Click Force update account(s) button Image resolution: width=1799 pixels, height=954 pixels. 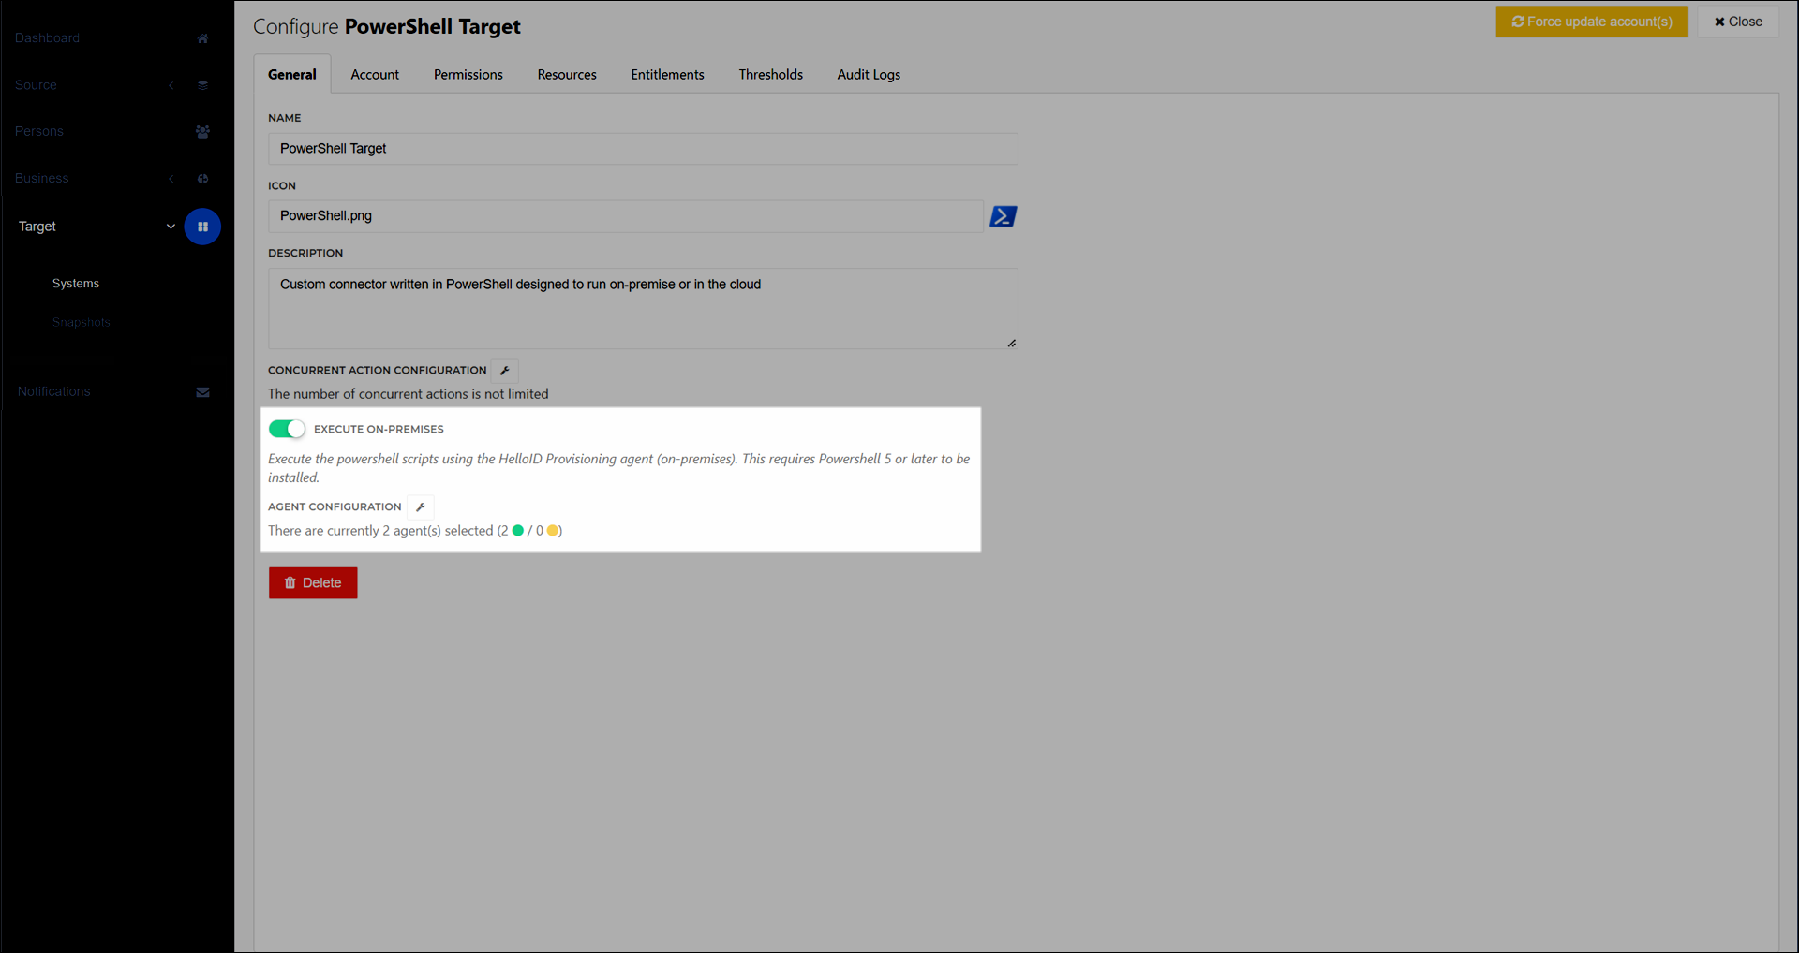pyautogui.click(x=1592, y=22)
